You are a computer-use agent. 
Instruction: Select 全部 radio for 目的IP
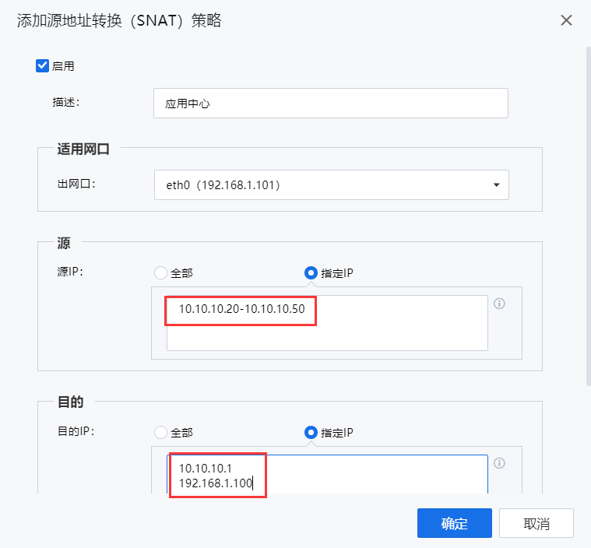pos(161,432)
